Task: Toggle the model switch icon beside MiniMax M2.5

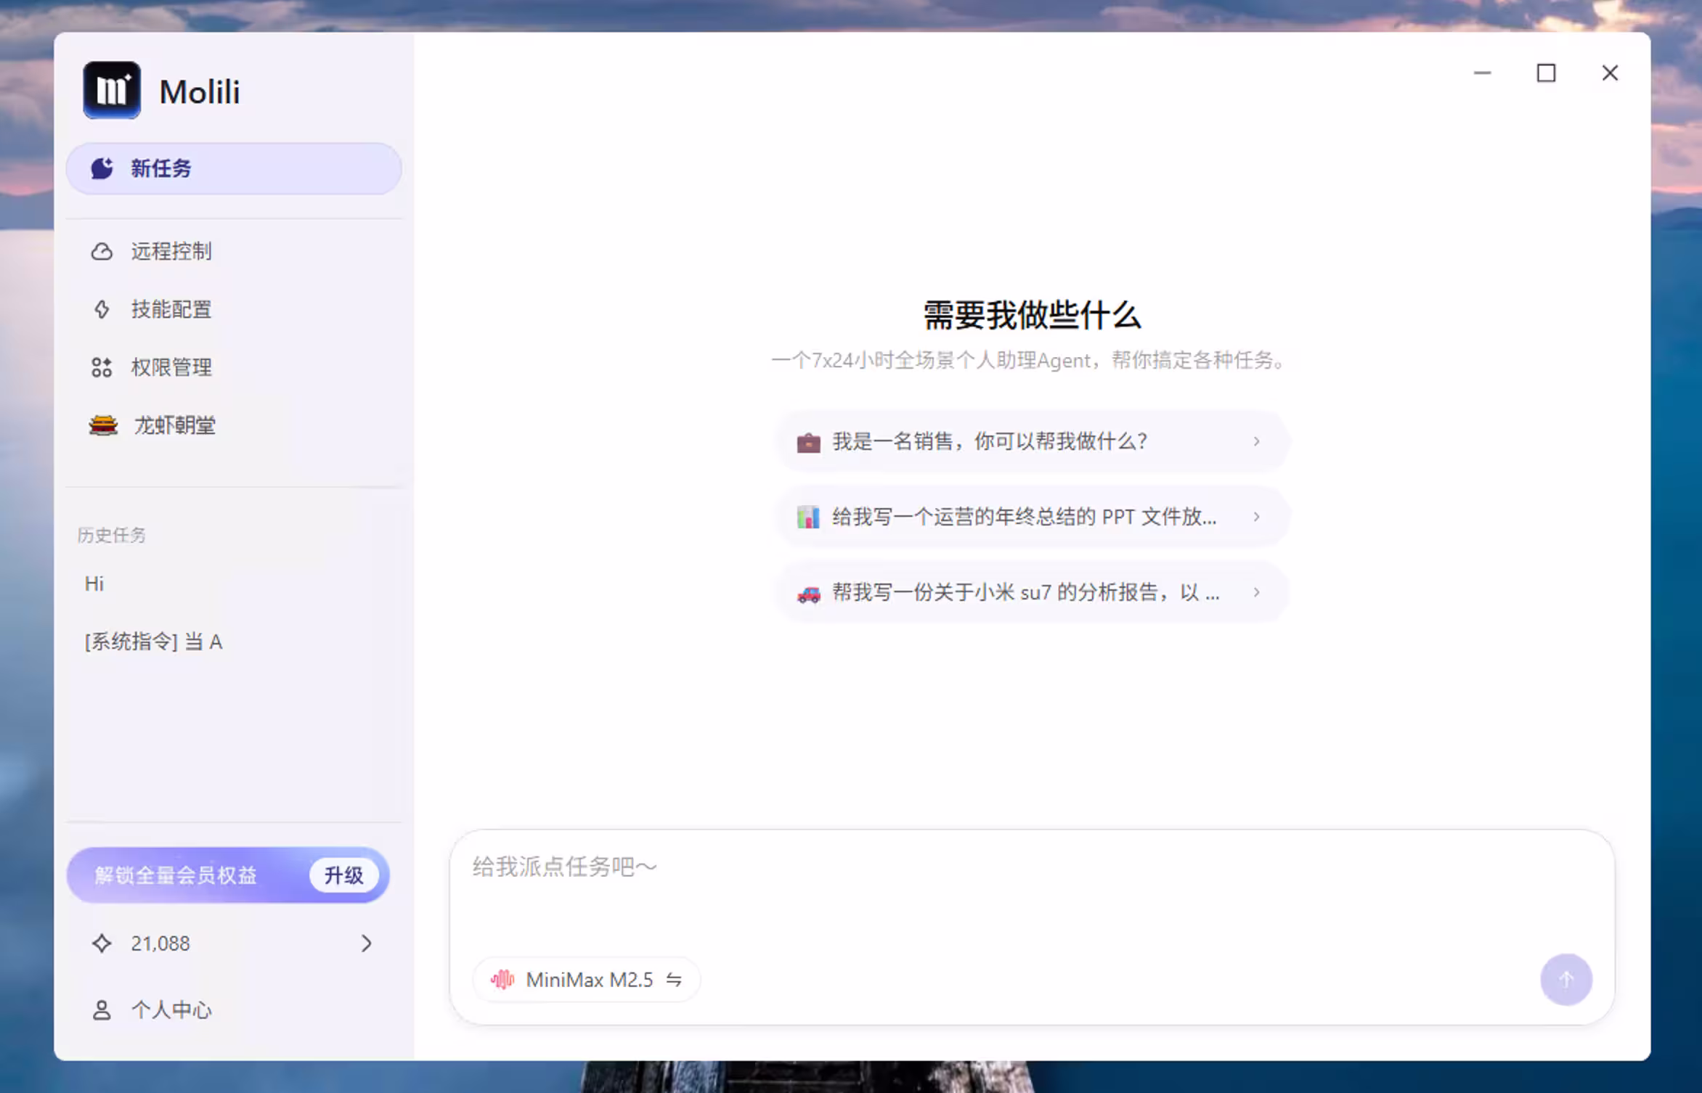Action: 674,979
